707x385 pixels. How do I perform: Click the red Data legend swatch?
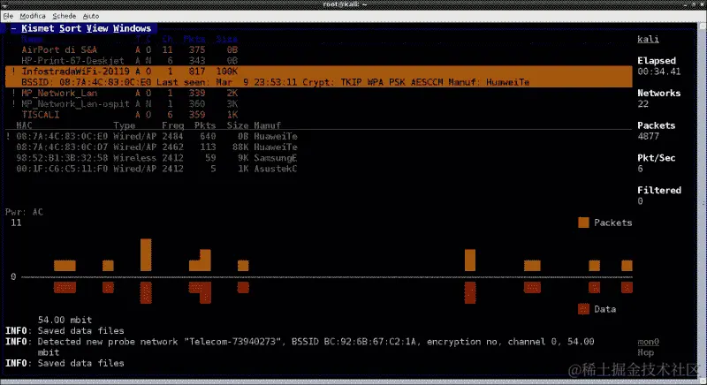(x=583, y=309)
